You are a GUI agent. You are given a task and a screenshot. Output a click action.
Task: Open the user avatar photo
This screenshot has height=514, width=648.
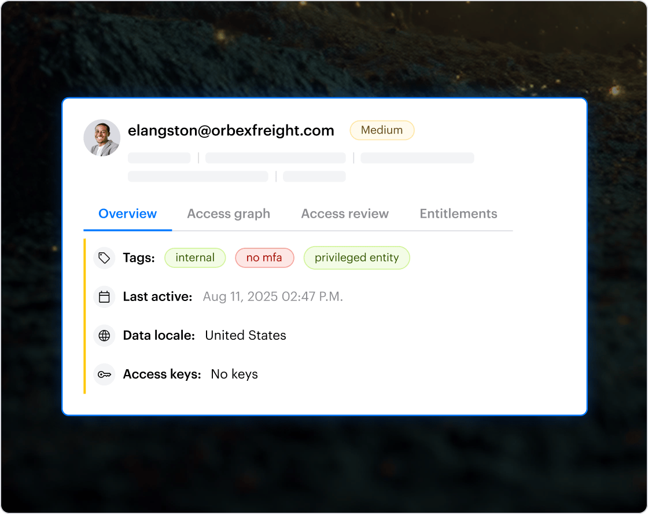(102, 138)
